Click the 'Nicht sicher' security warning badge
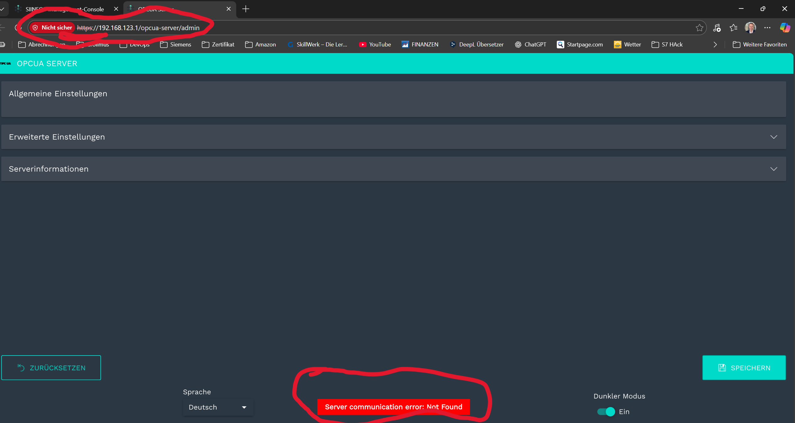Screen dimensions: 795x423 53,28
